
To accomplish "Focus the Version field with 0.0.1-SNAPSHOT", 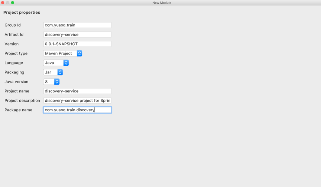I will 77,44.
